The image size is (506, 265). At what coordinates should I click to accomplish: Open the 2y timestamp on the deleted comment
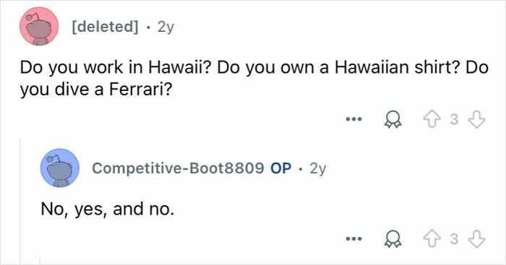click(166, 27)
